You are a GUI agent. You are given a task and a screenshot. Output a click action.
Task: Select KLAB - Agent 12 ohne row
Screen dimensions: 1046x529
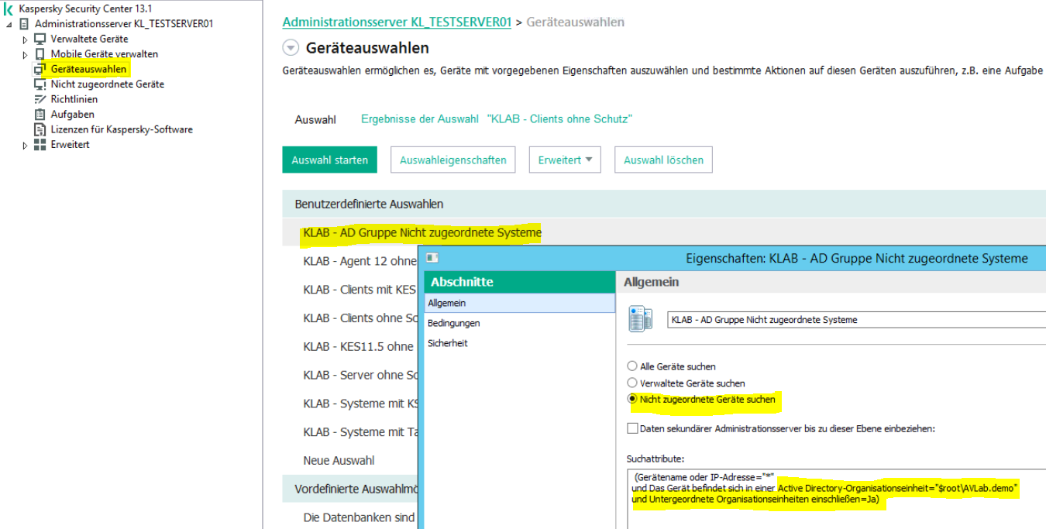(360, 261)
